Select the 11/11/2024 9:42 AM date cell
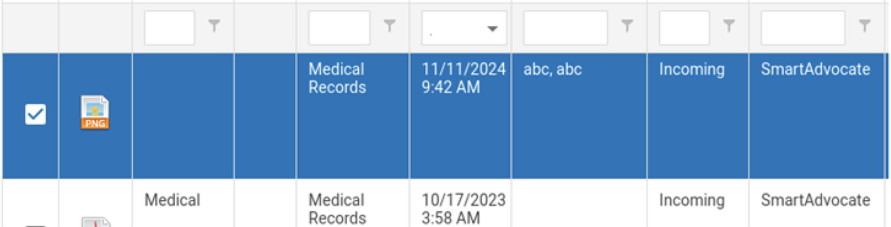This screenshot has height=227, width=891. pos(463,78)
